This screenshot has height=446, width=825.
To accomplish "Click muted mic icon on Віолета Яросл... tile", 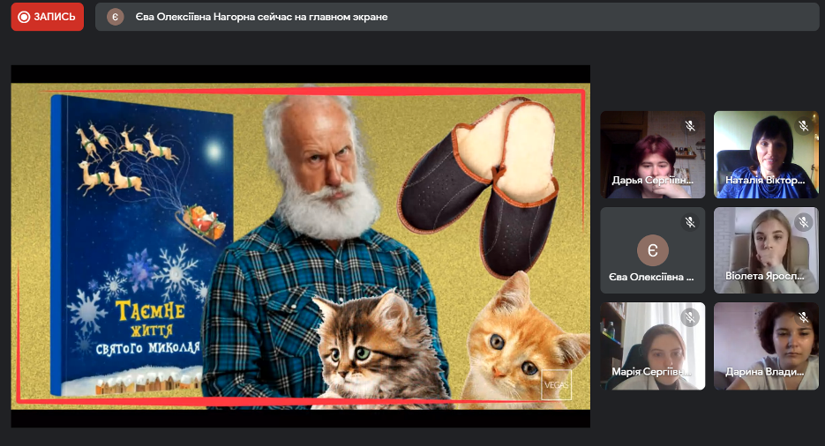I will pyautogui.click(x=803, y=222).
